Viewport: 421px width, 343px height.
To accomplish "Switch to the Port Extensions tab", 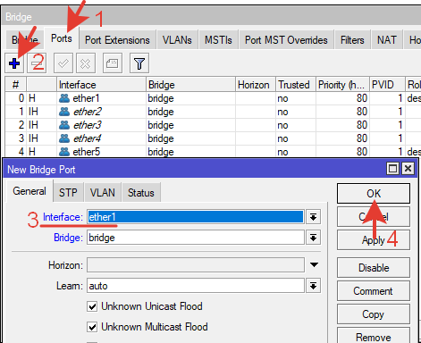I will pos(117,40).
